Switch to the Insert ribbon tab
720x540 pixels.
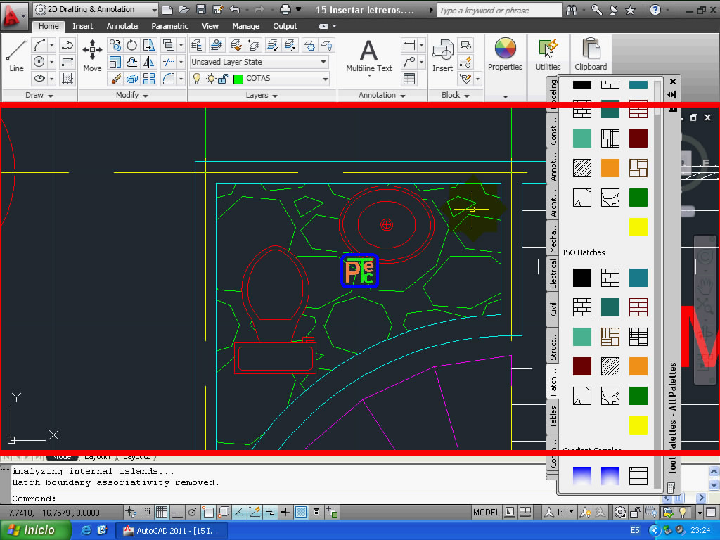[83, 26]
